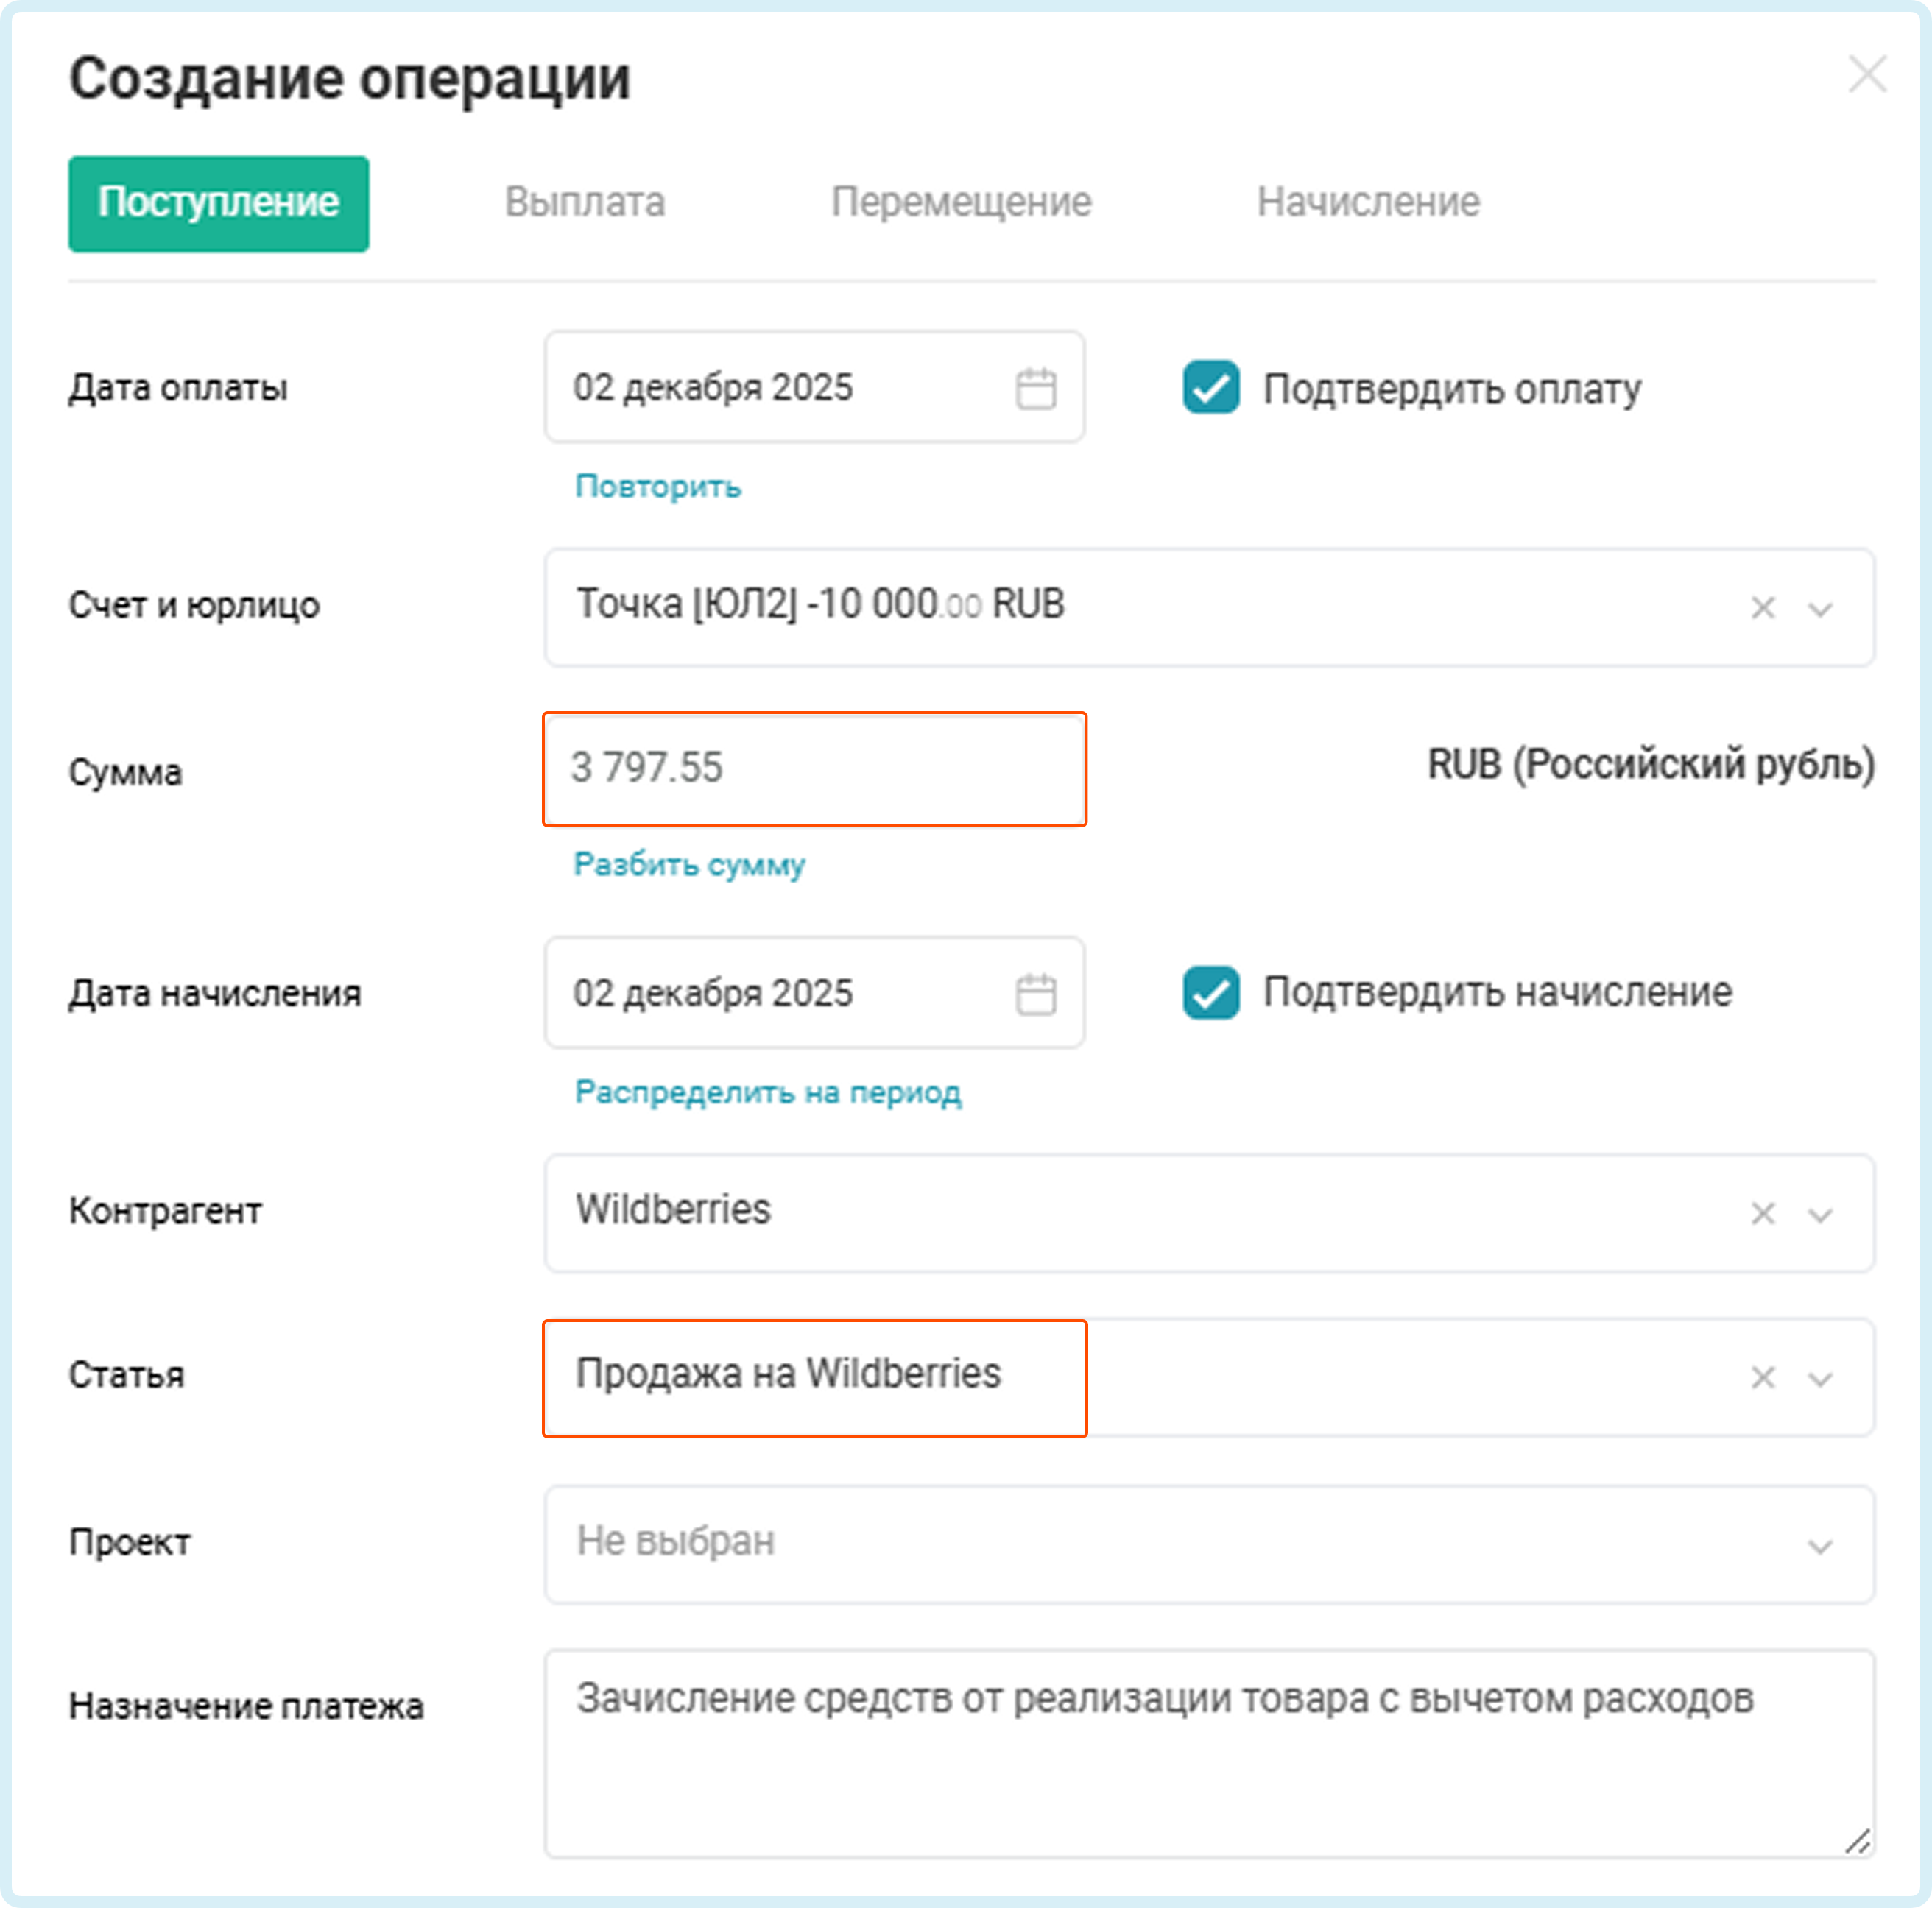
Task: Uncheck the Подтвердить начисление checkbox
Action: pos(1210,993)
